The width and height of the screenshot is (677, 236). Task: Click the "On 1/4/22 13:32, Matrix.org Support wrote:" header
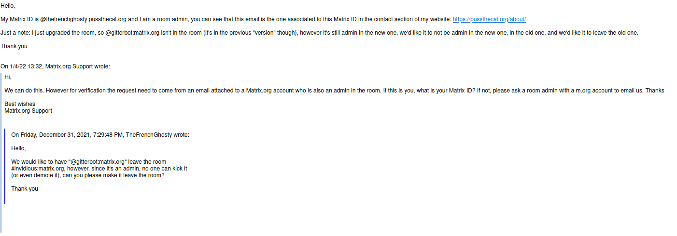pos(55,66)
